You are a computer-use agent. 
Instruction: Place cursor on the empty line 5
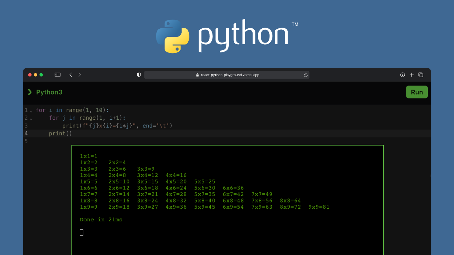click(142, 141)
